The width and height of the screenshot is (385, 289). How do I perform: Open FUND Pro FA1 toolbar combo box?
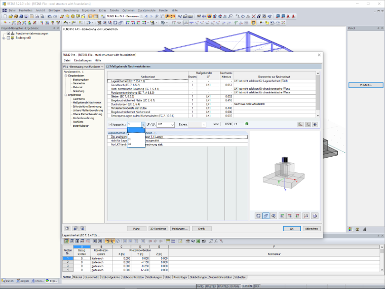[124, 16]
